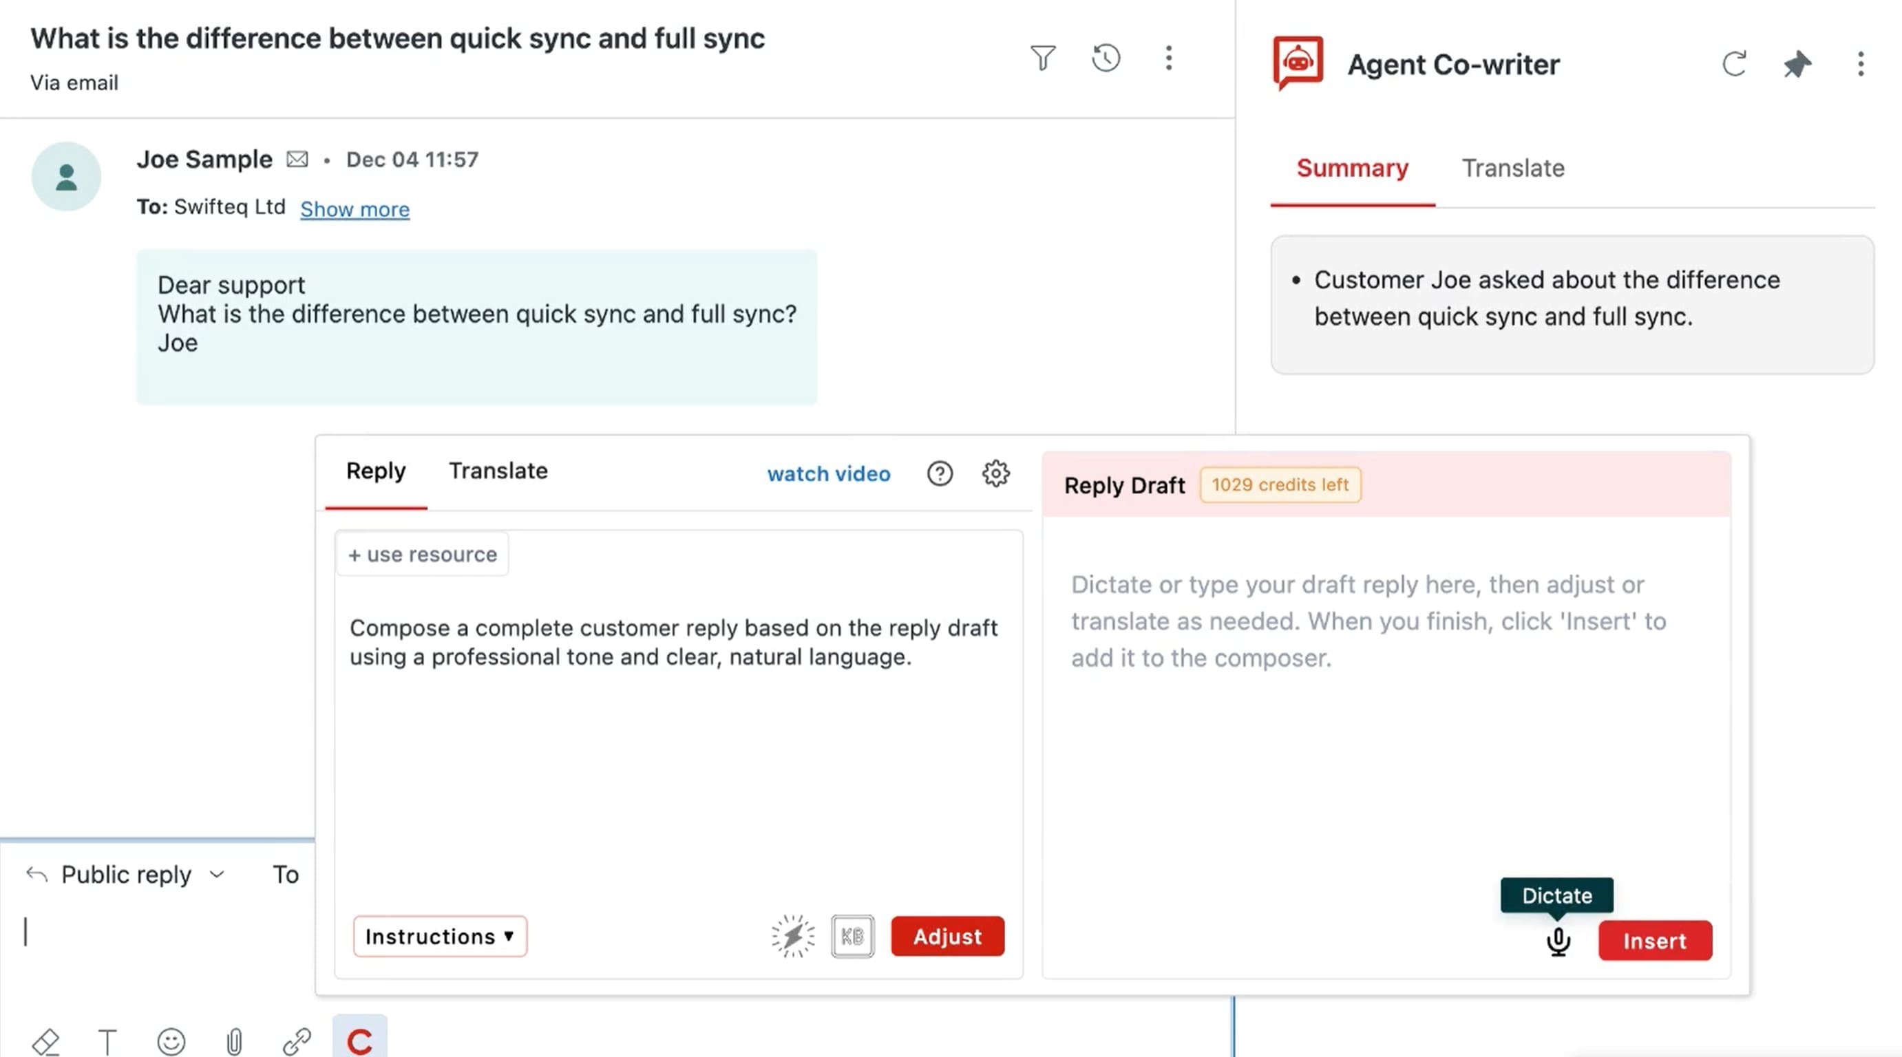Click the Adjust button
Viewport: 1902px width, 1057px height.
pyautogui.click(x=947, y=936)
